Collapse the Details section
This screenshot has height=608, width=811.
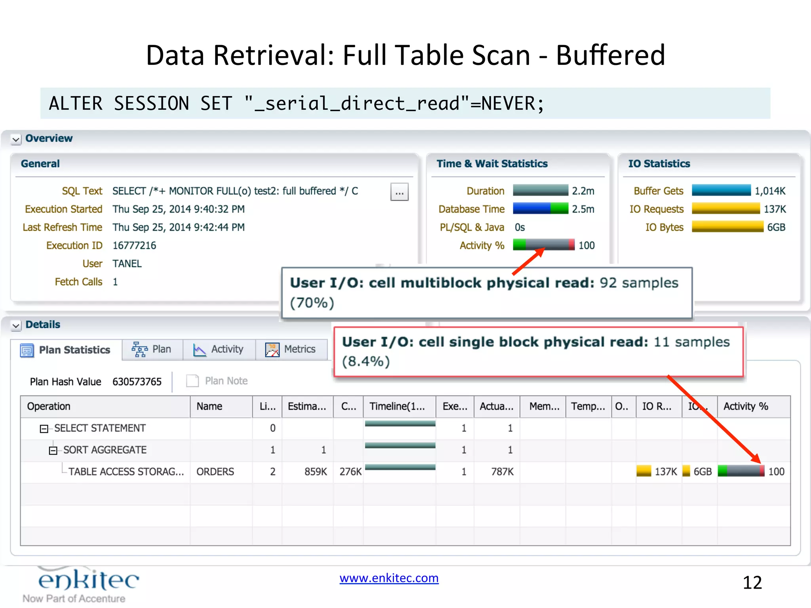16,326
